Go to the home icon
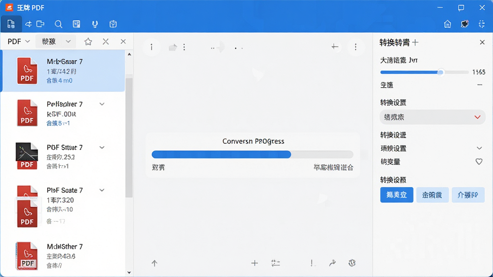The image size is (493, 277). point(447,24)
